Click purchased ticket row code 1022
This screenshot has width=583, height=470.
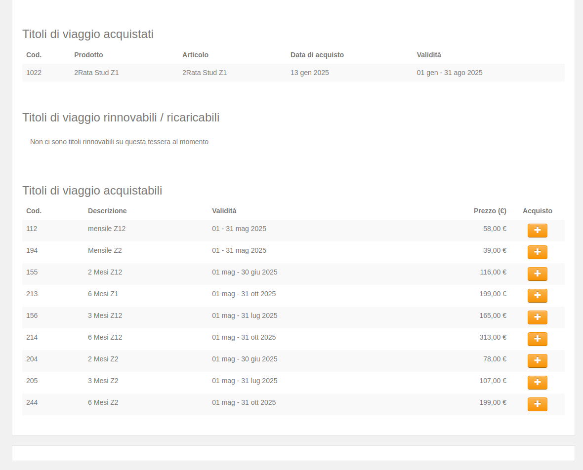coord(34,73)
